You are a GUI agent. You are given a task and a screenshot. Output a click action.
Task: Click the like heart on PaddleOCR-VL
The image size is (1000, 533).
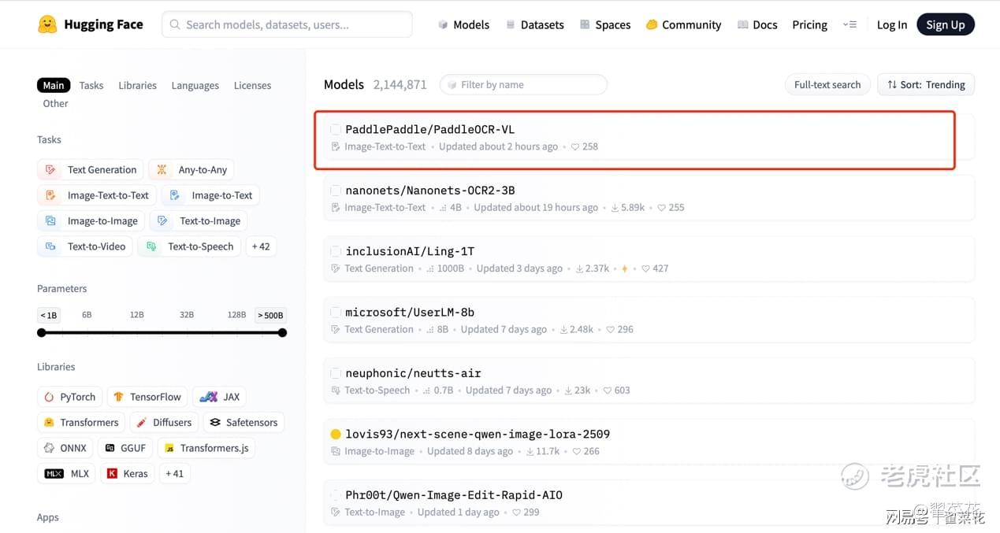click(x=575, y=146)
